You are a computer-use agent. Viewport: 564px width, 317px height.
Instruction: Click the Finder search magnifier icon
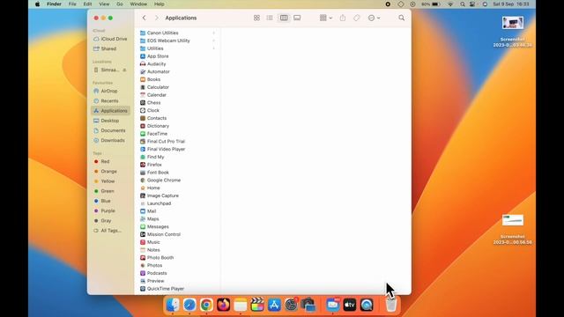pos(402,18)
